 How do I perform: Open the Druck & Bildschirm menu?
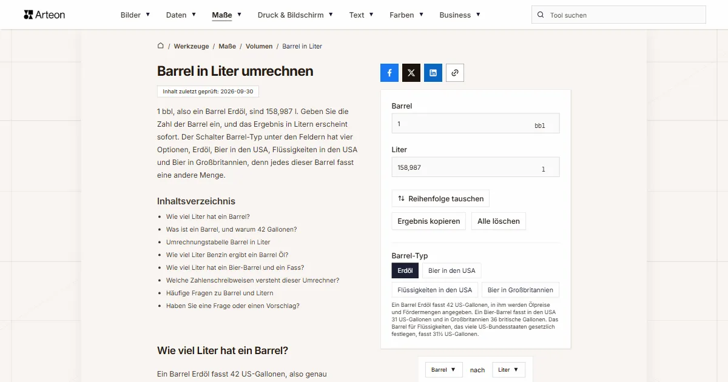[x=295, y=15]
